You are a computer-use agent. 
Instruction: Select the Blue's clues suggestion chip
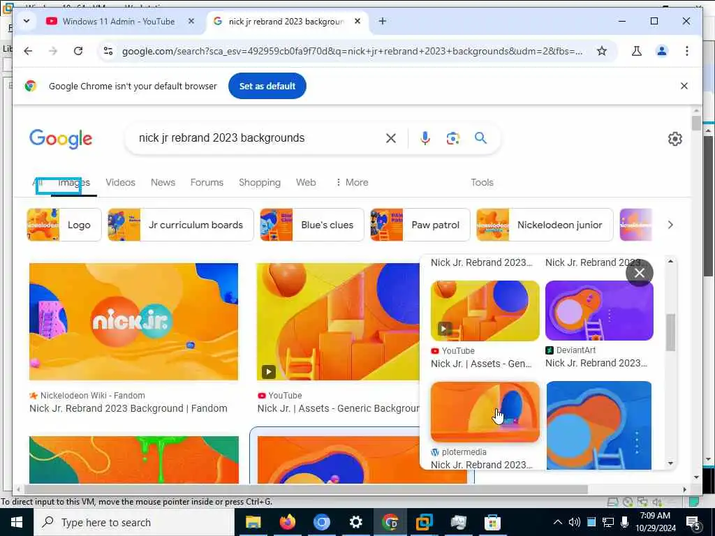pos(312,225)
